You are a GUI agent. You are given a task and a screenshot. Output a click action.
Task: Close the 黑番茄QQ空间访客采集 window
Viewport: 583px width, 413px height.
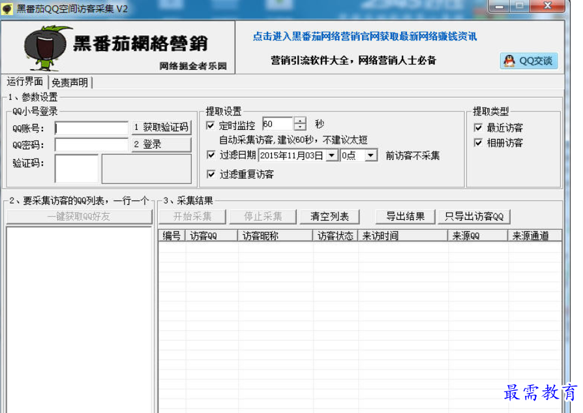point(547,6)
